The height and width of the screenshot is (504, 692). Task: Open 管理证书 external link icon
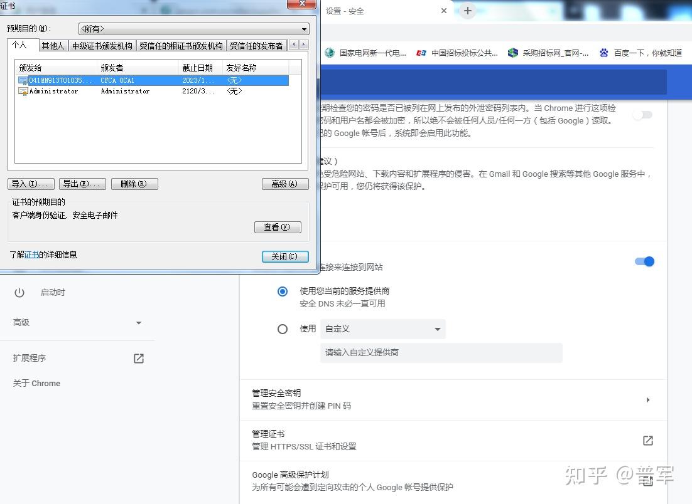tap(647, 441)
